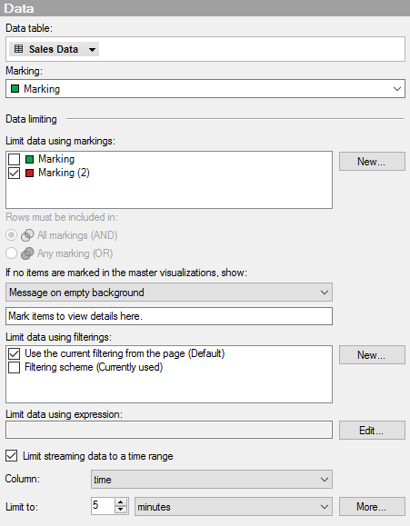Screen dimensions: 410x526
Task: Click the green Marking list swatch
Action: click(x=30, y=159)
